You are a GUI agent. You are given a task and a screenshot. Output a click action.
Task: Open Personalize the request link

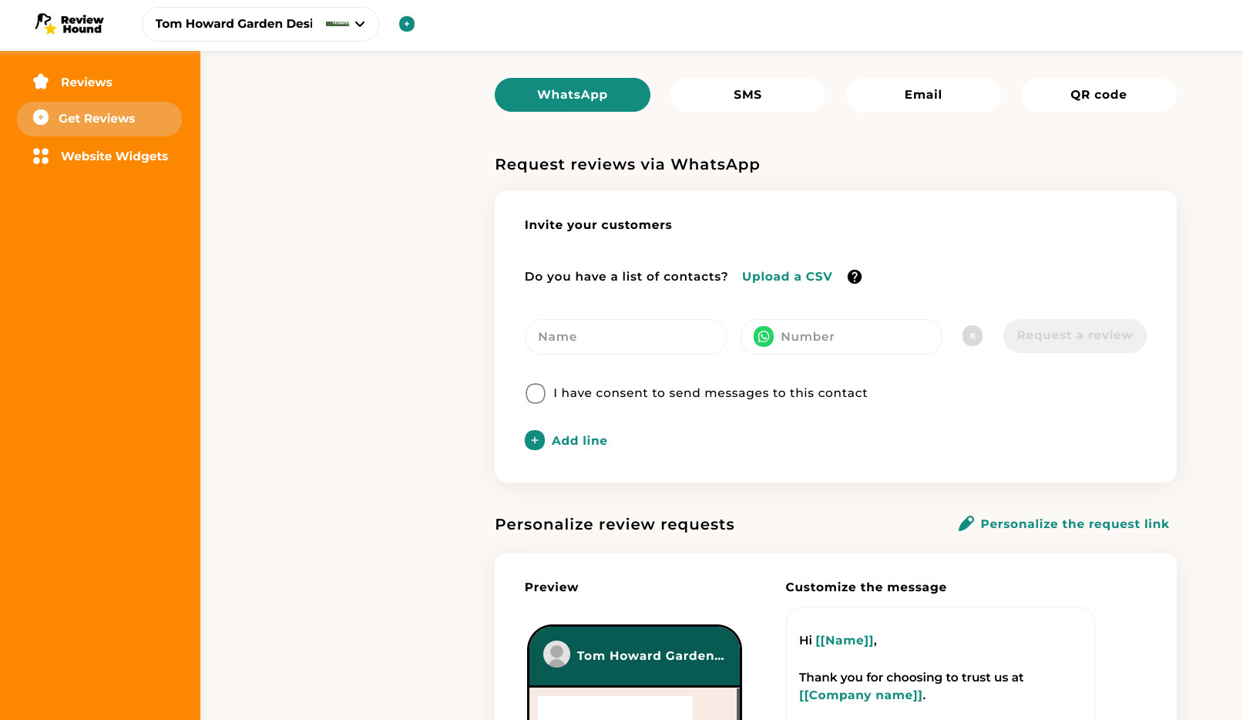(x=1074, y=524)
